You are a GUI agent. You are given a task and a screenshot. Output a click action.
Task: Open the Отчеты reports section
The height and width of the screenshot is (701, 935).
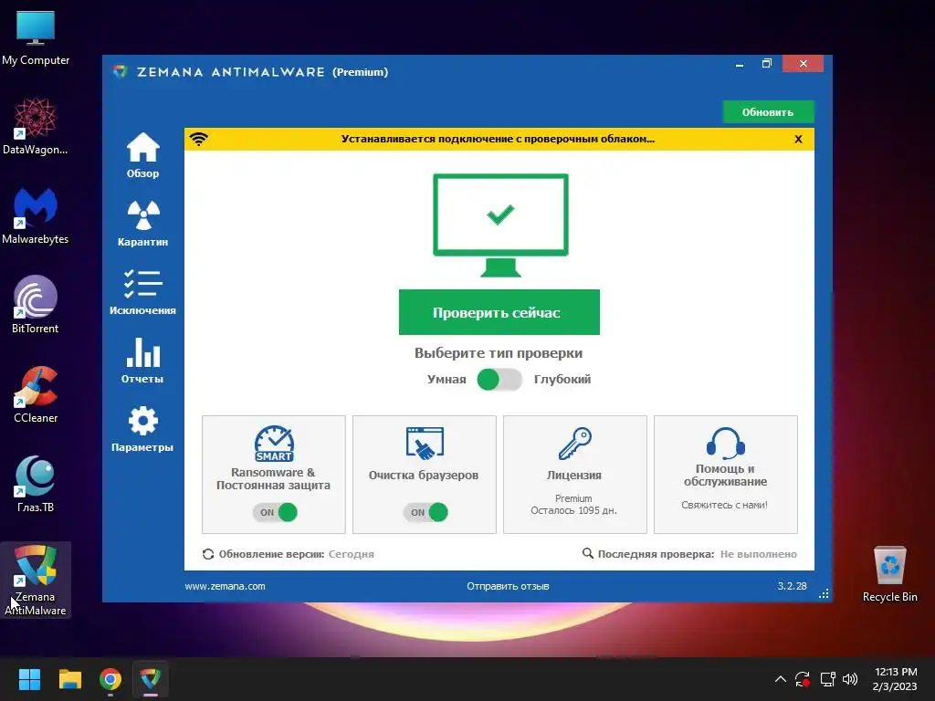142,361
